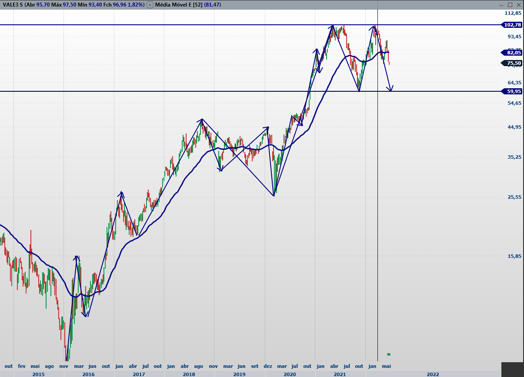This screenshot has height=377, width=524.
Task: Click the 'fev' month label on the axis
Action: pos(22,366)
